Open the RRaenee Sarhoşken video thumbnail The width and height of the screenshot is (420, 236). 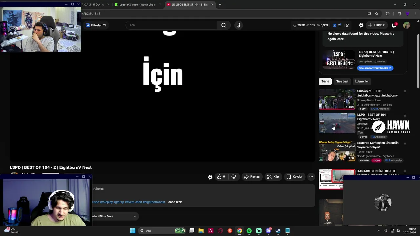click(x=337, y=151)
